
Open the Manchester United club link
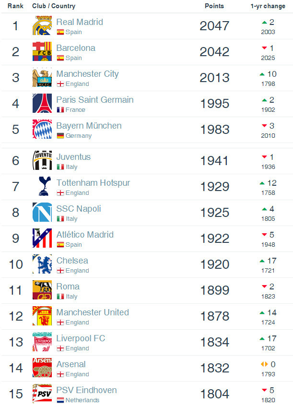pos(93,312)
